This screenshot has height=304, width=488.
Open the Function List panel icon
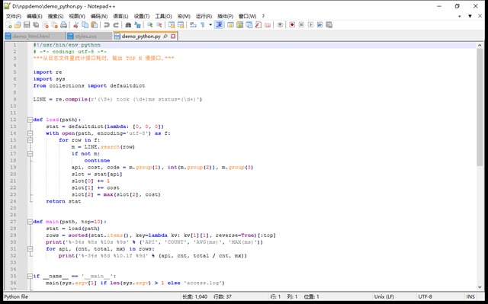[x=258, y=25]
